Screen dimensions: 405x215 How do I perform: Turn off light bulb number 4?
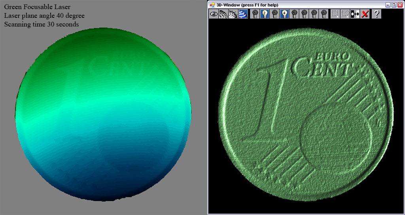coord(284,14)
